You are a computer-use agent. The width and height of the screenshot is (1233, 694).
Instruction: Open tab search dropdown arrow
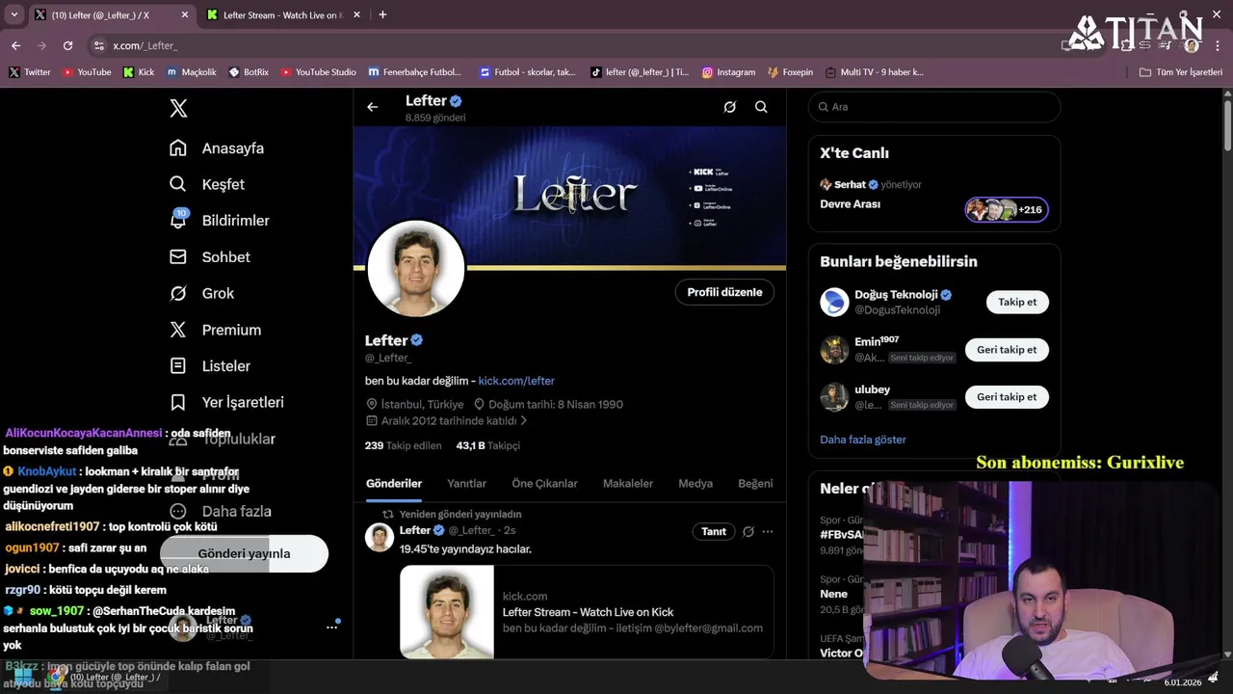pos(14,15)
